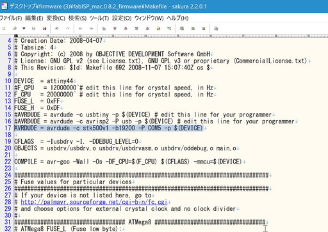Click the Grep search icon
328x232 pixels.
click(158, 28)
